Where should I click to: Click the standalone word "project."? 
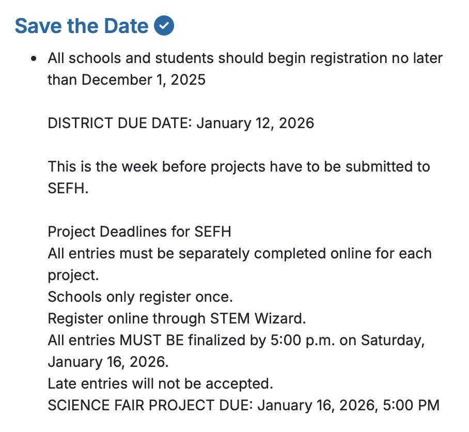click(x=73, y=275)
